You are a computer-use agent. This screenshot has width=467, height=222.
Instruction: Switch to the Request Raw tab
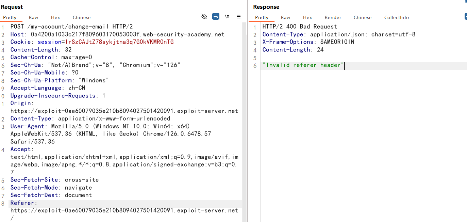coord(33,17)
